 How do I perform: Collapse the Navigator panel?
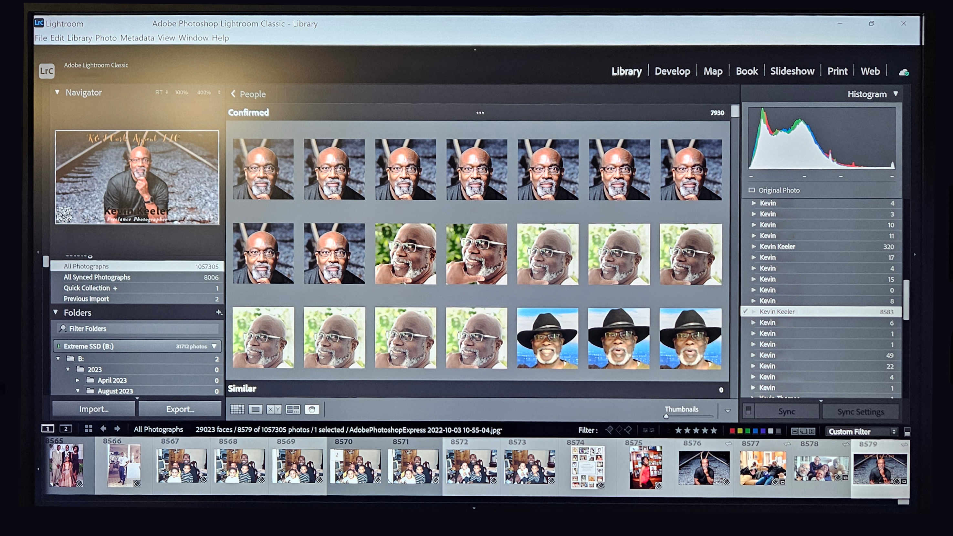(58, 92)
